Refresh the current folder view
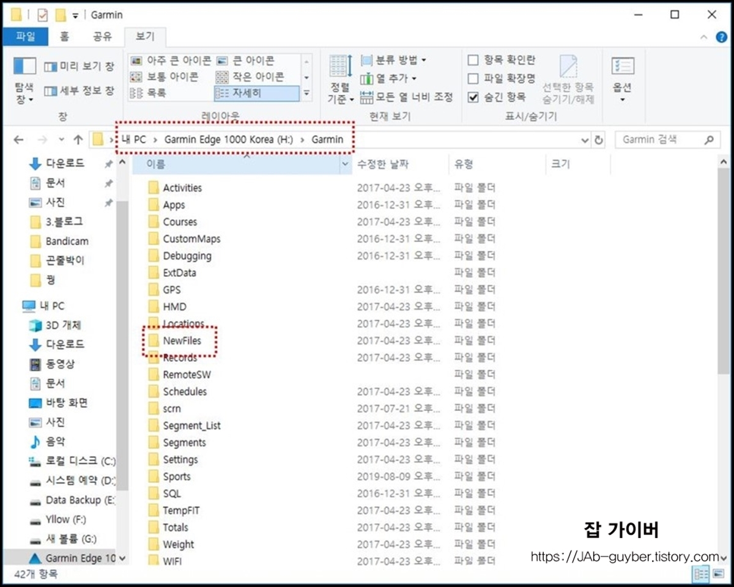The image size is (734, 587). click(599, 140)
